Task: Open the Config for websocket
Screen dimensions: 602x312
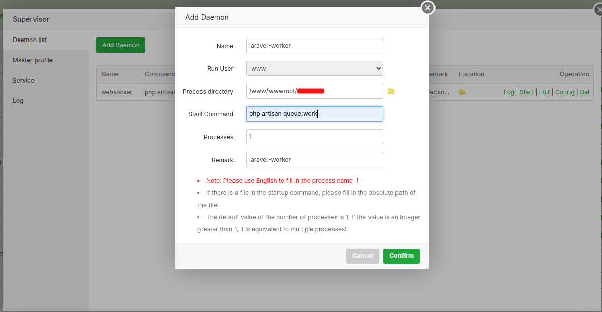Action: pyautogui.click(x=564, y=92)
